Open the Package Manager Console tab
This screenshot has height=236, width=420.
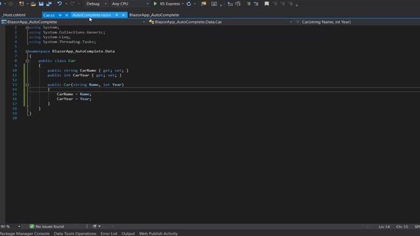25,233
